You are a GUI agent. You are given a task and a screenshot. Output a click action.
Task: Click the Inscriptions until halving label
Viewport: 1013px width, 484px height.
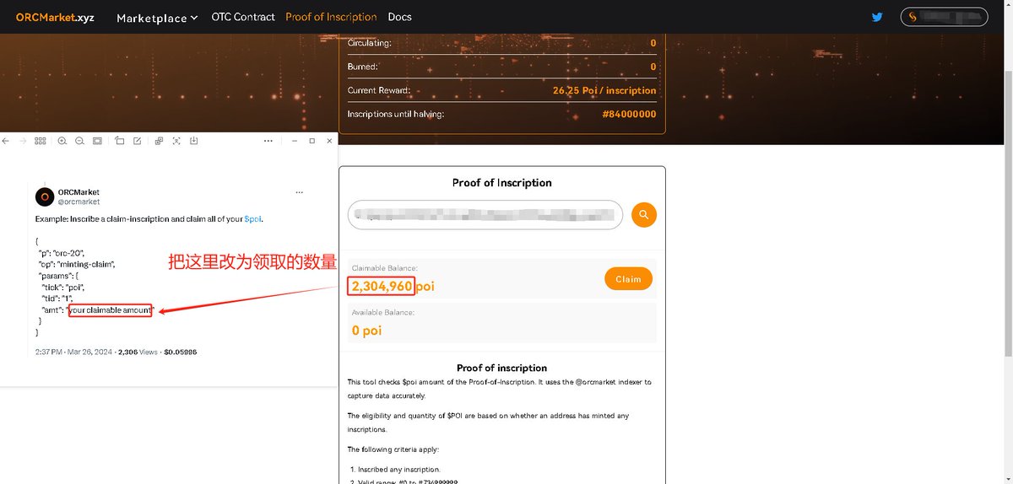tap(396, 114)
